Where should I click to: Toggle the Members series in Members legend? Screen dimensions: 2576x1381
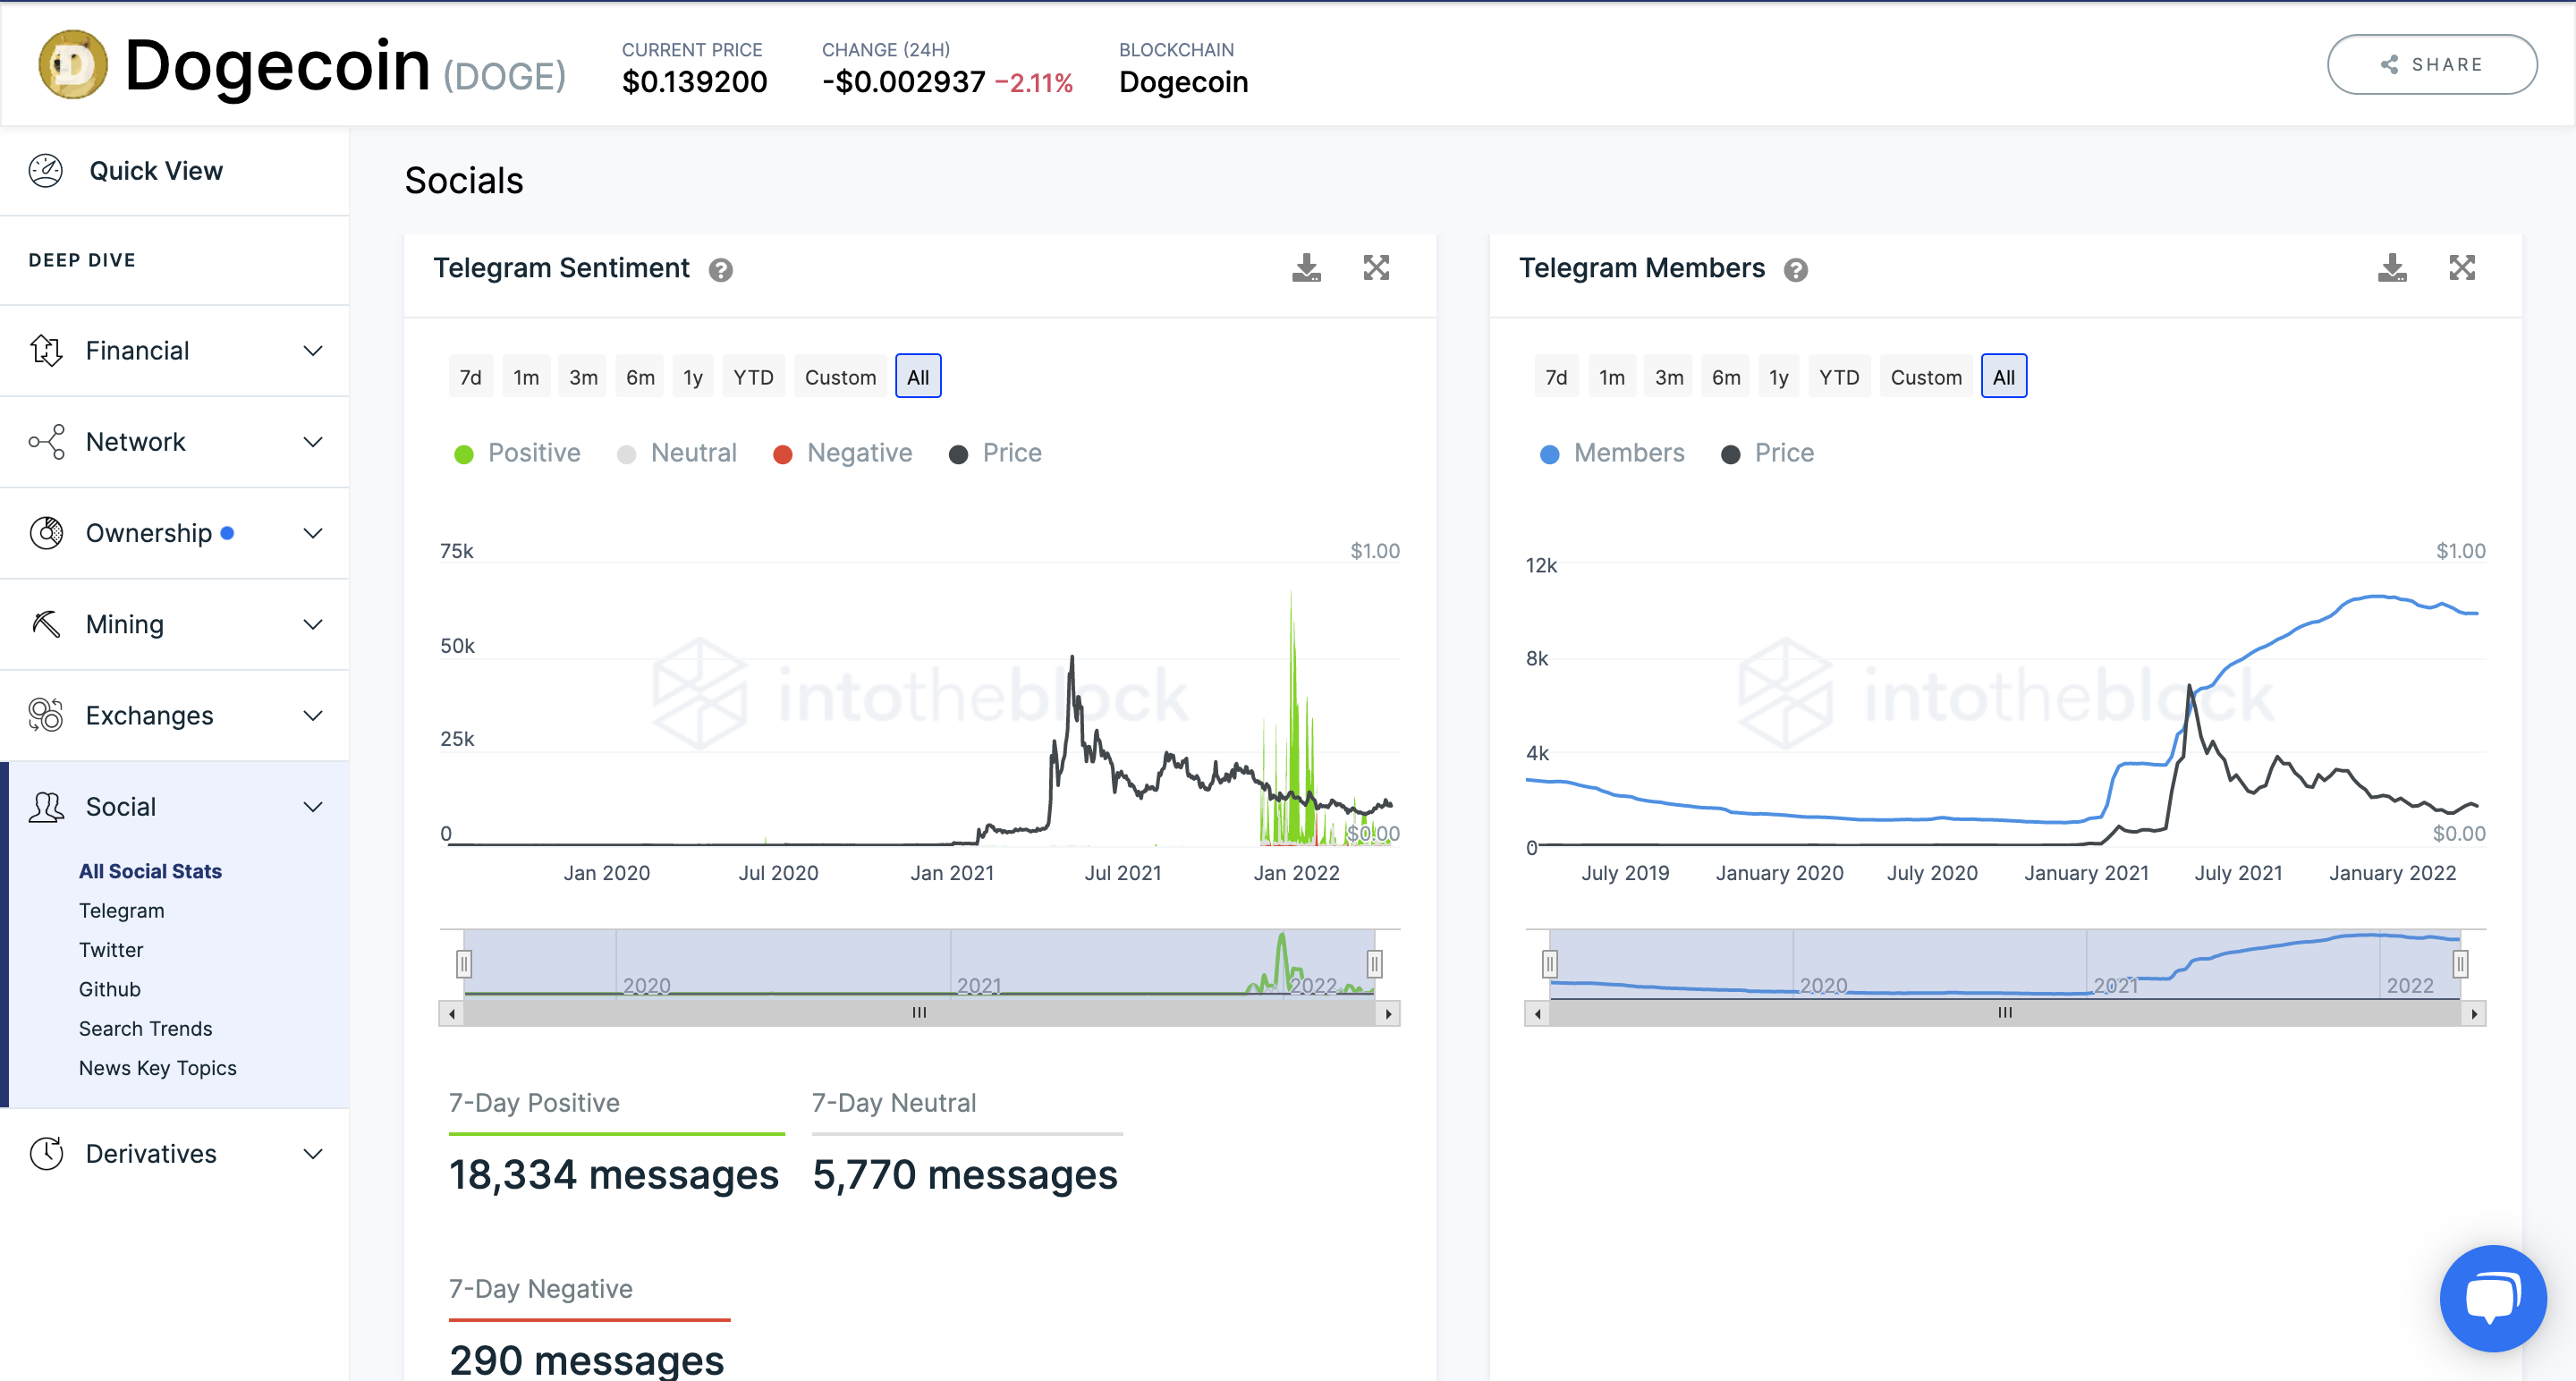[1612, 453]
